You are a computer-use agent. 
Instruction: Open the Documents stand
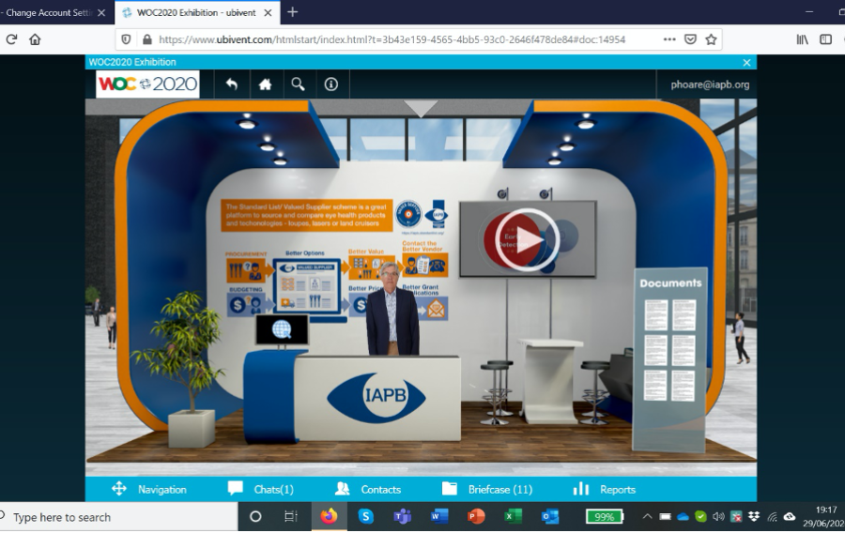(669, 359)
